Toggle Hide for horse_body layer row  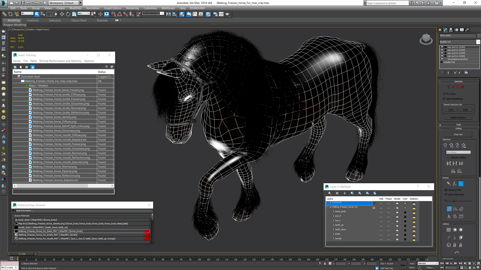(381, 212)
